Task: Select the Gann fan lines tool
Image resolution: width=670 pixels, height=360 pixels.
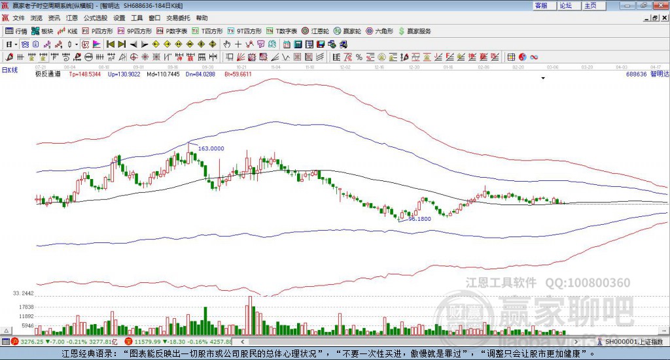Action: pyautogui.click(x=241, y=57)
